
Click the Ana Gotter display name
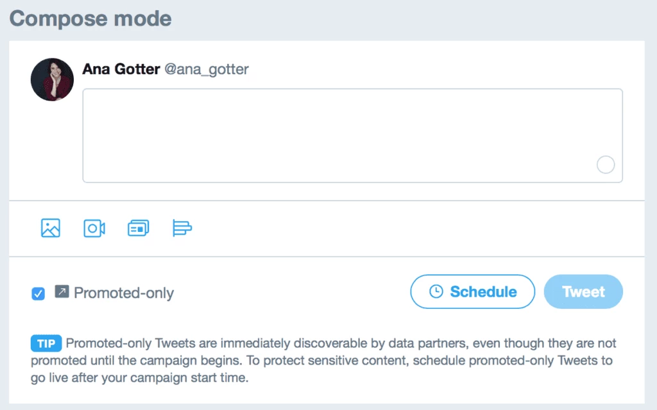pos(121,69)
